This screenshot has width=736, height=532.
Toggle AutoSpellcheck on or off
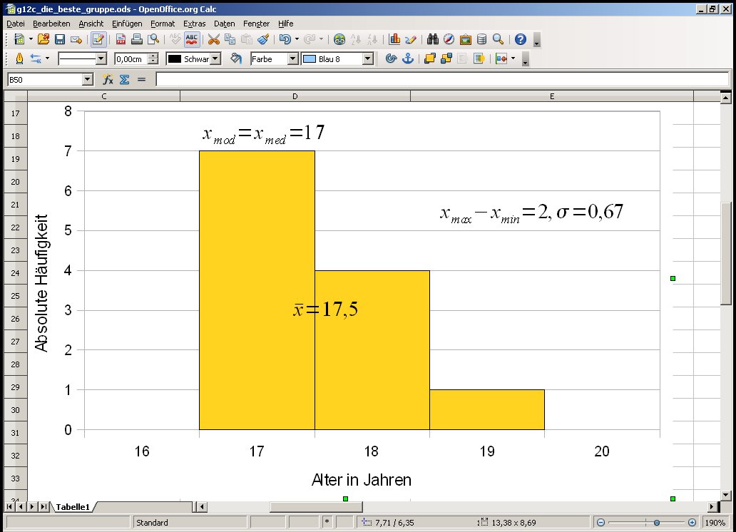[192, 39]
